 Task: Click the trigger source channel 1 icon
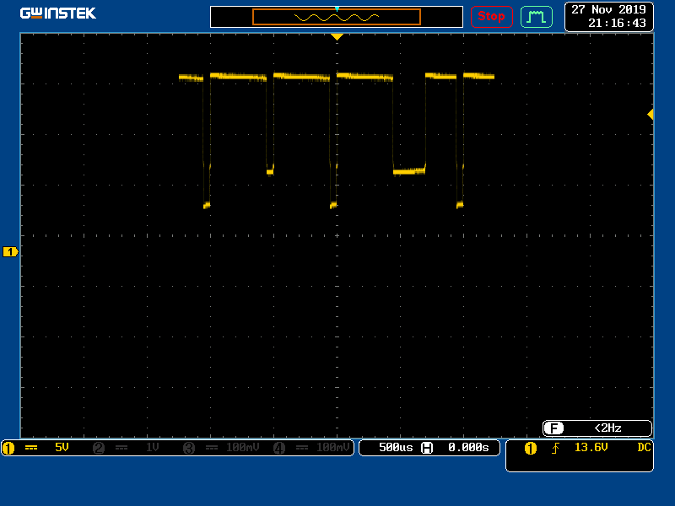pyautogui.click(x=531, y=448)
